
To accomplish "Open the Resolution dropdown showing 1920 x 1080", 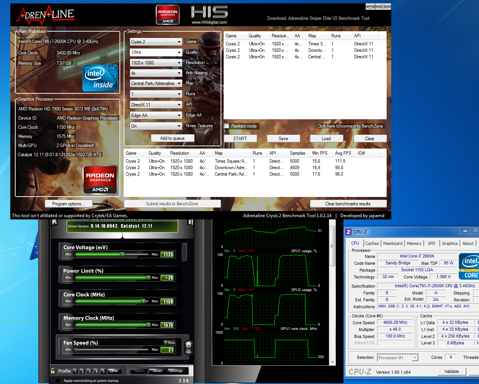I will coord(156,63).
